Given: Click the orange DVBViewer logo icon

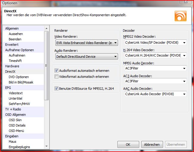Looking at the screenshot, I should coord(181,16).
